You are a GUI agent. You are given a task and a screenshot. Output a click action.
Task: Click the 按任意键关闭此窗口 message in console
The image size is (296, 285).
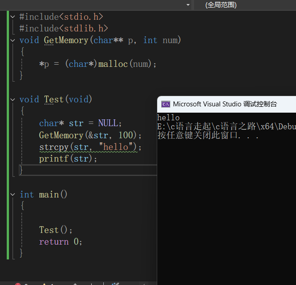[x=208, y=135]
